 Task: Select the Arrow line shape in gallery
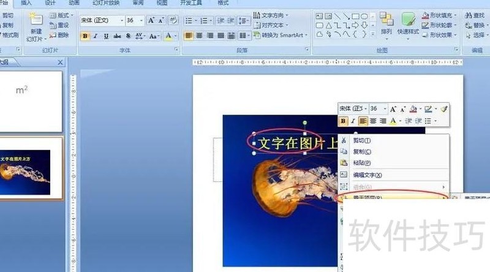(x=346, y=17)
